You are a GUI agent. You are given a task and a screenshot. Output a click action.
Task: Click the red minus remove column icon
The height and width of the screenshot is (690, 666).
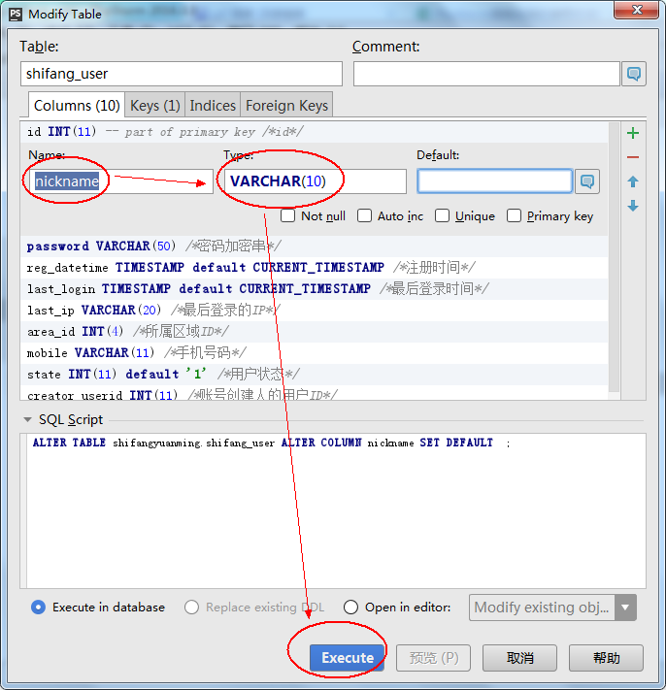(633, 157)
